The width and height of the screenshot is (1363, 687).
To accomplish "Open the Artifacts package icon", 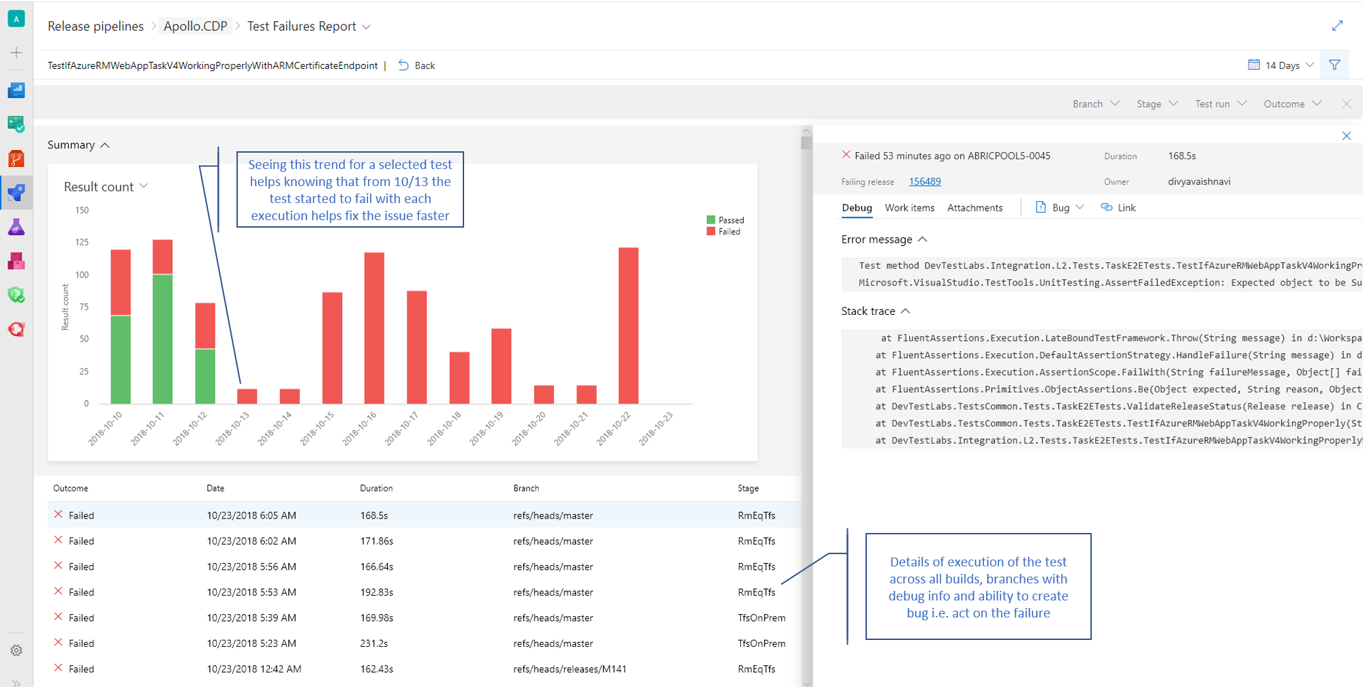I will (x=16, y=261).
